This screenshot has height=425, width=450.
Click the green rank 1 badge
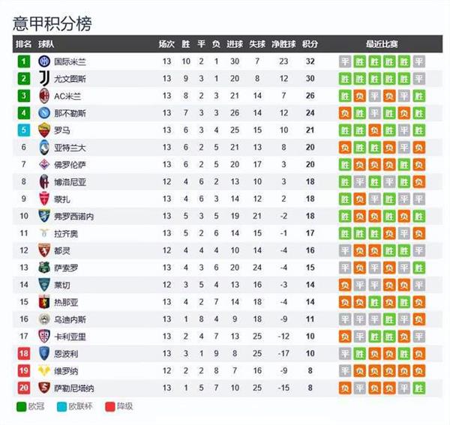point(23,61)
